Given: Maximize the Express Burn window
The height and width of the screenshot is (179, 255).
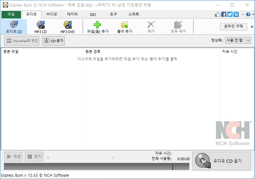Looking at the screenshot, I should click(x=232, y=5).
